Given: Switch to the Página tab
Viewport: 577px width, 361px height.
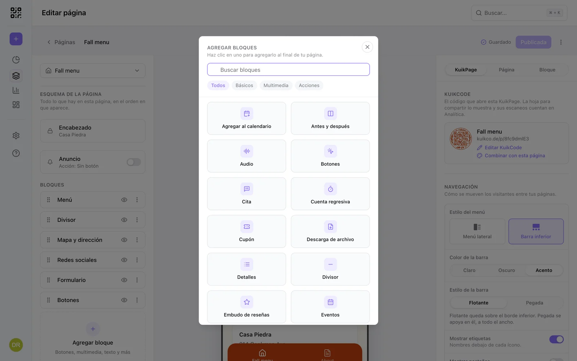Looking at the screenshot, I should (506, 70).
